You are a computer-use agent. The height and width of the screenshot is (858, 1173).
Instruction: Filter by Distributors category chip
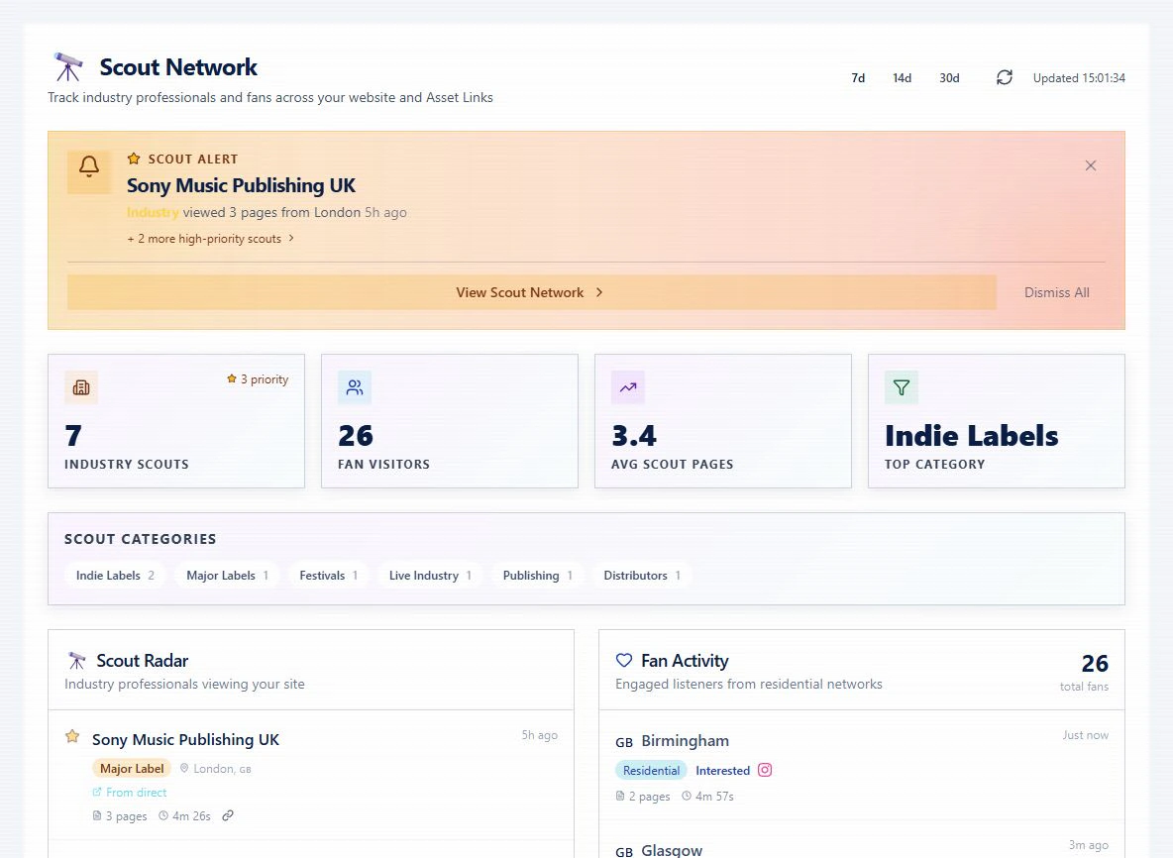coord(642,576)
